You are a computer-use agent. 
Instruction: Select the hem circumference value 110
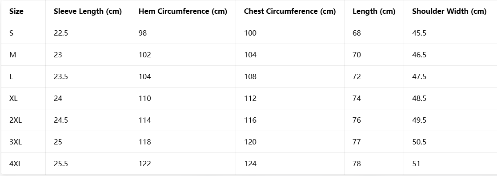145,98
